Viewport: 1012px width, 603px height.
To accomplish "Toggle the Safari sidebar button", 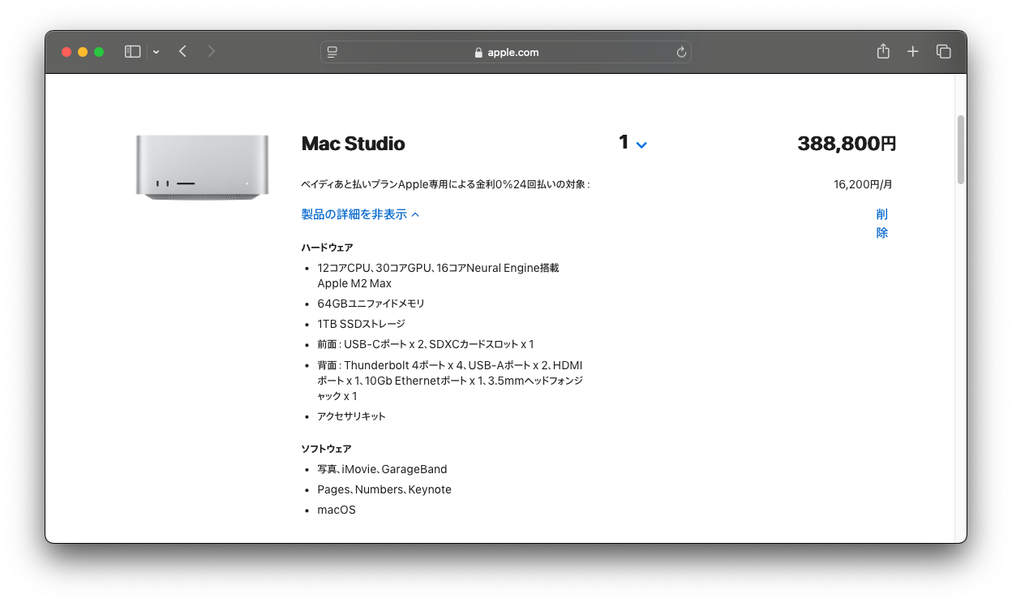I will [133, 52].
